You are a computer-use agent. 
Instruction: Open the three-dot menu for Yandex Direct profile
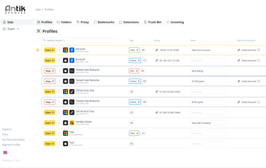click(x=59, y=123)
